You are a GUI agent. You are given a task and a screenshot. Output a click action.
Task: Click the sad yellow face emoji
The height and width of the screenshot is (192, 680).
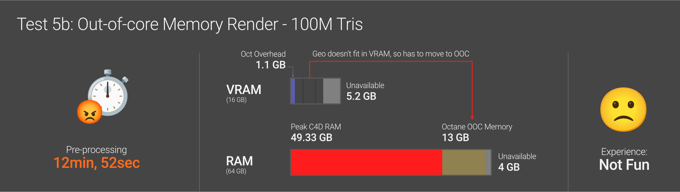click(623, 109)
